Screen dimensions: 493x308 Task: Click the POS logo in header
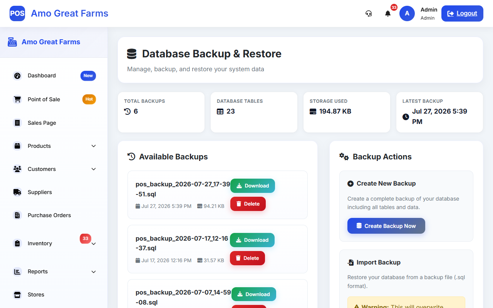[x=17, y=13]
